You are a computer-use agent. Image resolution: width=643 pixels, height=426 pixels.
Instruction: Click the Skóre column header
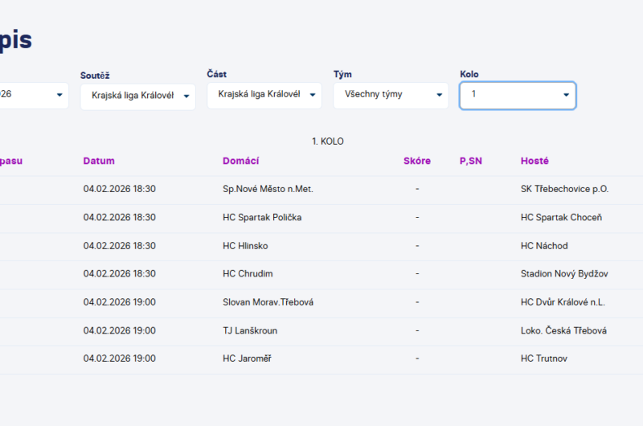click(416, 161)
